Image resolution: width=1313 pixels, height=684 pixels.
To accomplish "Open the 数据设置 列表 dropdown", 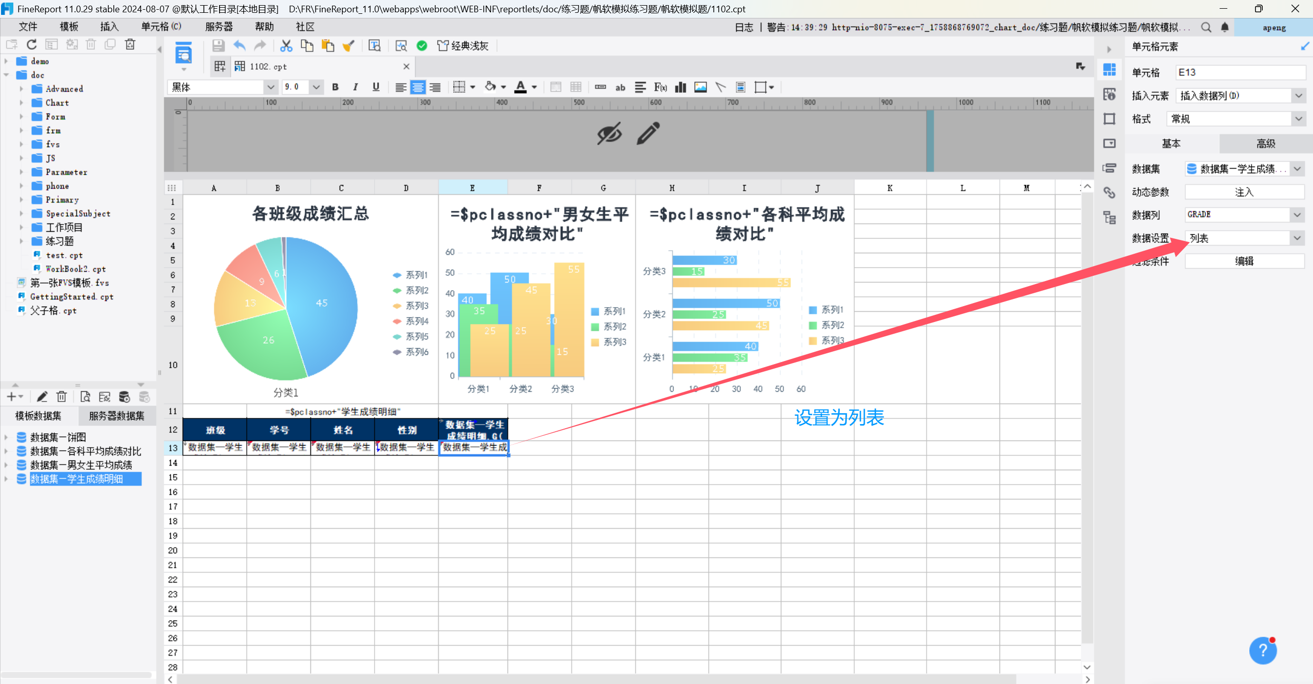I will (x=1297, y=238).
